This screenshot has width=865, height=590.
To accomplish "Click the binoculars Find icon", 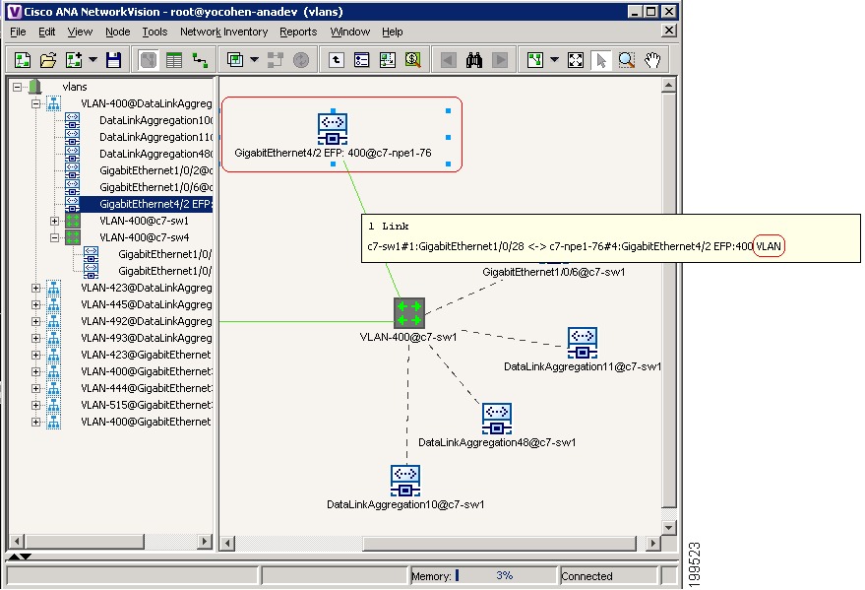I will [x=474, y=60].
